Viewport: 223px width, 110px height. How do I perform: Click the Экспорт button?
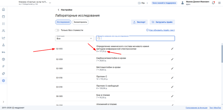[x=139, y=22]
